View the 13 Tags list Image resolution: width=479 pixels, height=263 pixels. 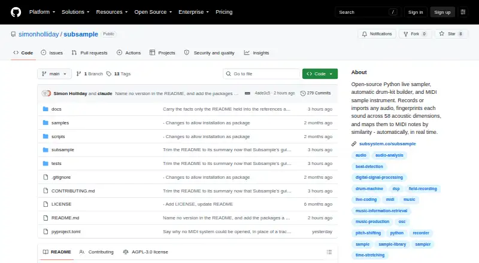pos(119,74)
